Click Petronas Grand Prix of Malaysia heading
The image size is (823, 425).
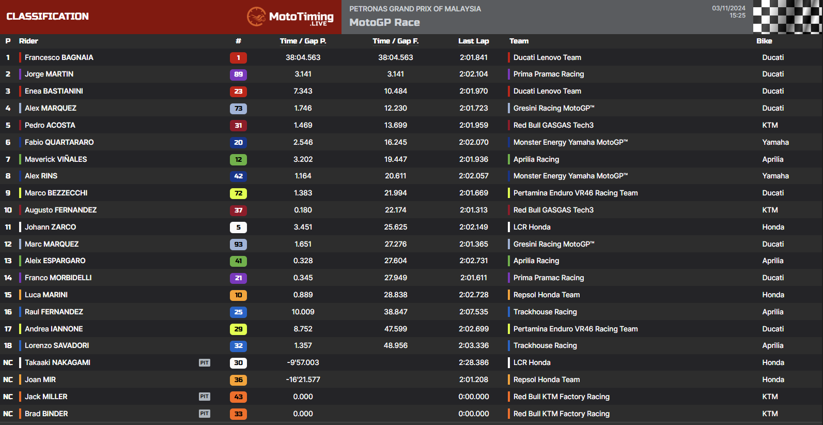tap(415, 9)
